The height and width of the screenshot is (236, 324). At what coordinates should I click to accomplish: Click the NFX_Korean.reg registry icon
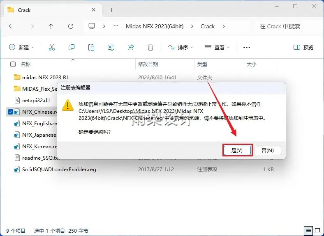click(x=17, y=147)
